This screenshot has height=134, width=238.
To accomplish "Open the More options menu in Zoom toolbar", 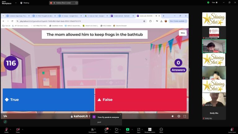I will pyautogui.click(x=161, y=130).
